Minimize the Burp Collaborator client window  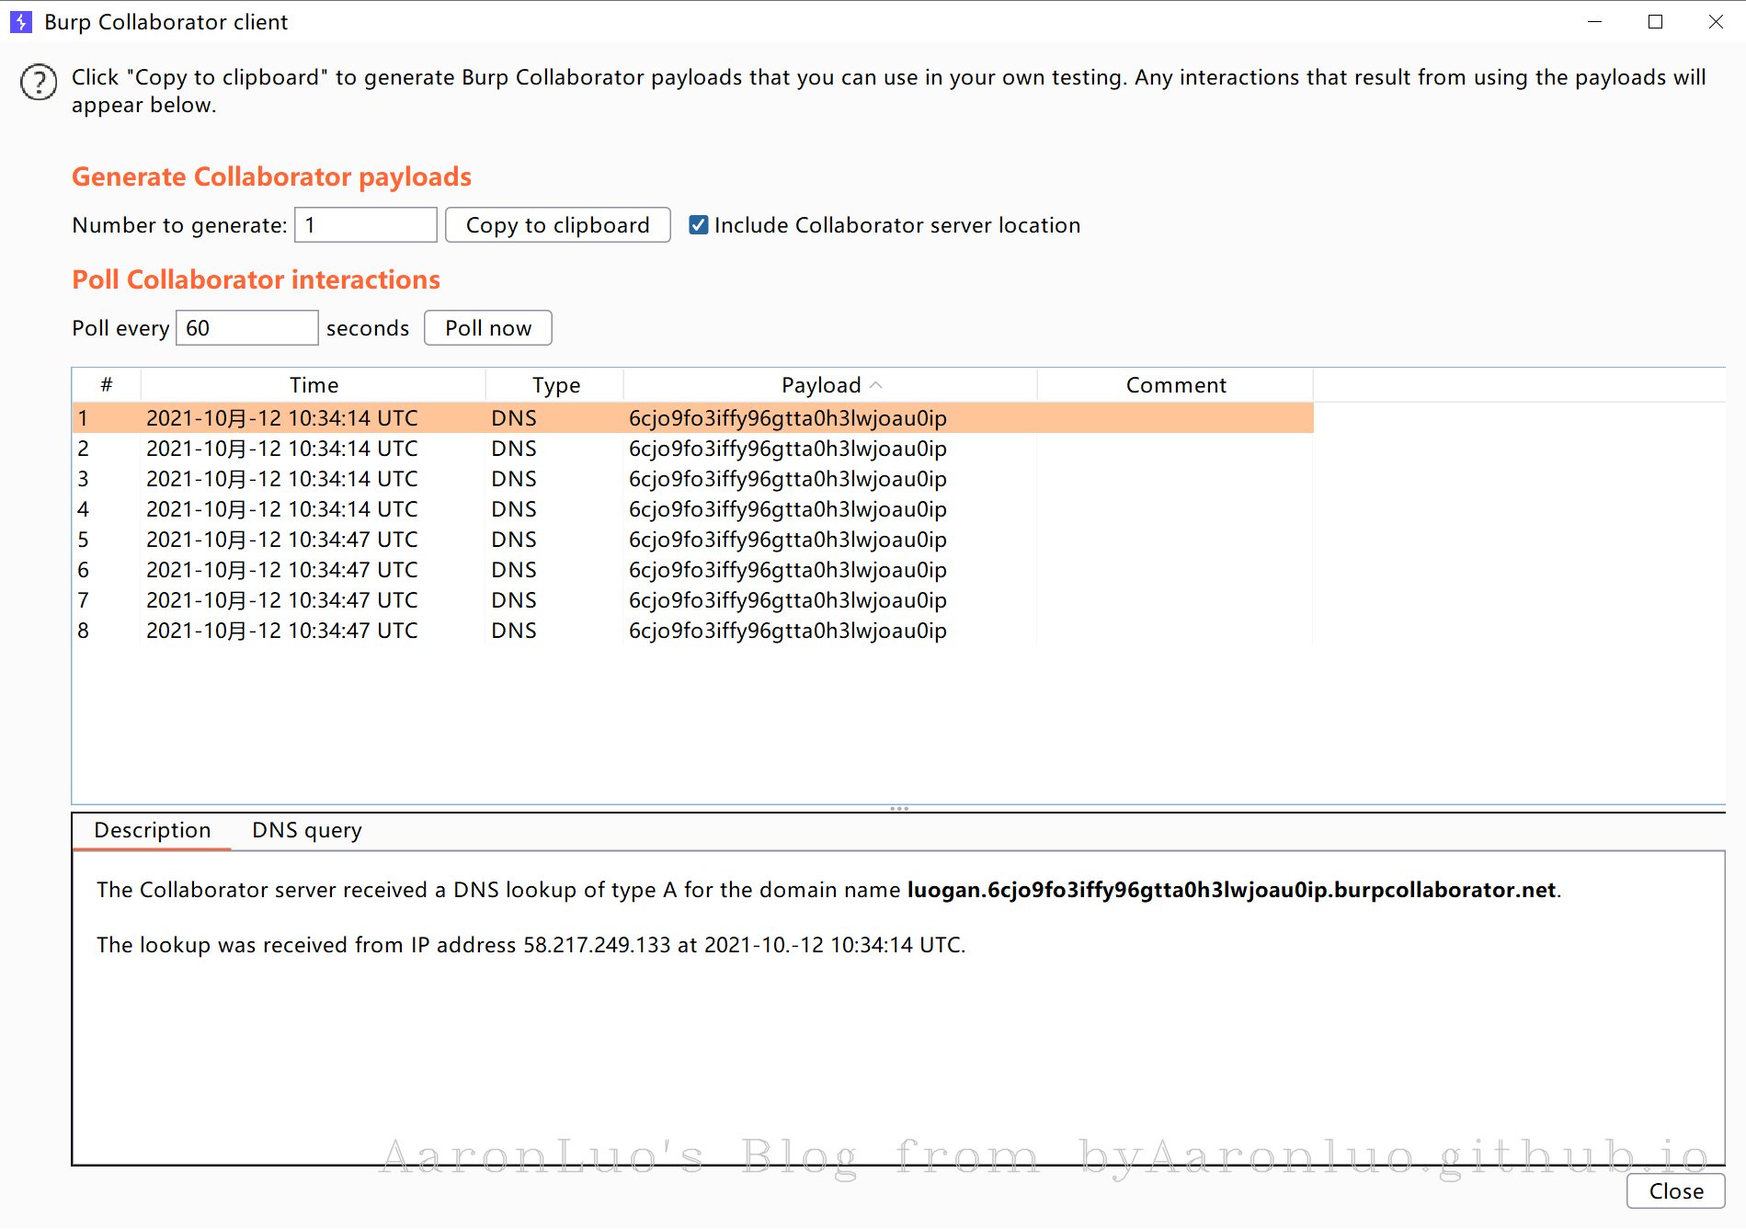point(1595,22)
